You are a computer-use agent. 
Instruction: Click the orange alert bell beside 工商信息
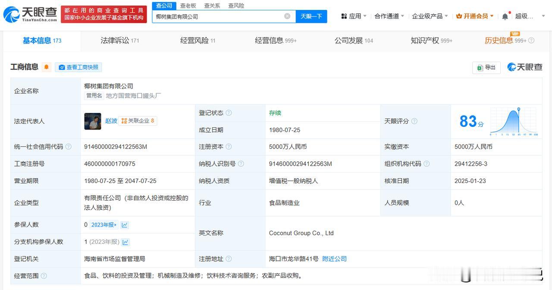pyautogui.click(x=47, y=67)
